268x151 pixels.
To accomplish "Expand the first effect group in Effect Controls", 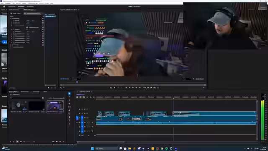I will 10,18.
